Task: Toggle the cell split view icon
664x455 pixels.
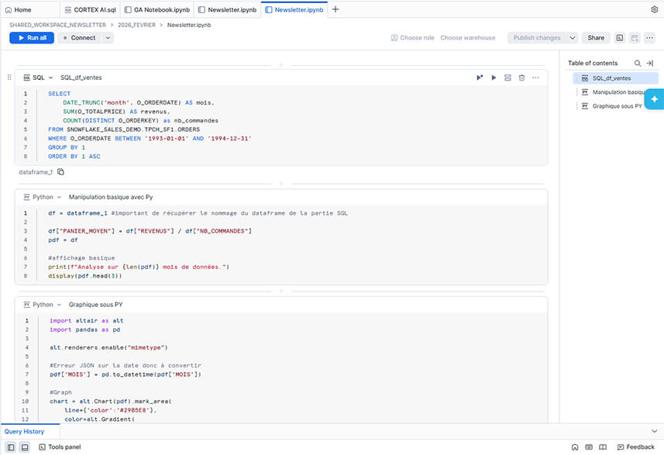Action: click(x=507, y=78)
